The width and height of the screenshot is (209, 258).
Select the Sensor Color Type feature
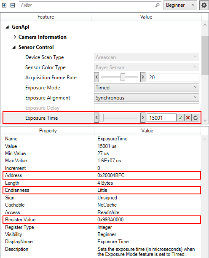coord(46,67)
